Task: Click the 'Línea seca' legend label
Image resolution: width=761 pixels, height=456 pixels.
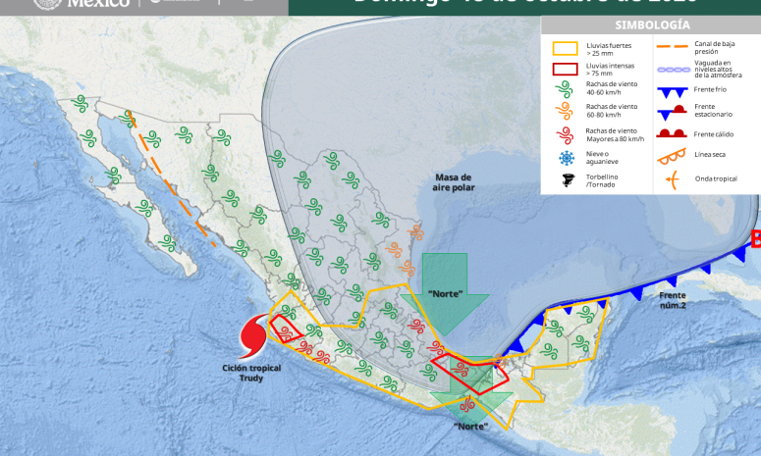Action: click(710, 155)
